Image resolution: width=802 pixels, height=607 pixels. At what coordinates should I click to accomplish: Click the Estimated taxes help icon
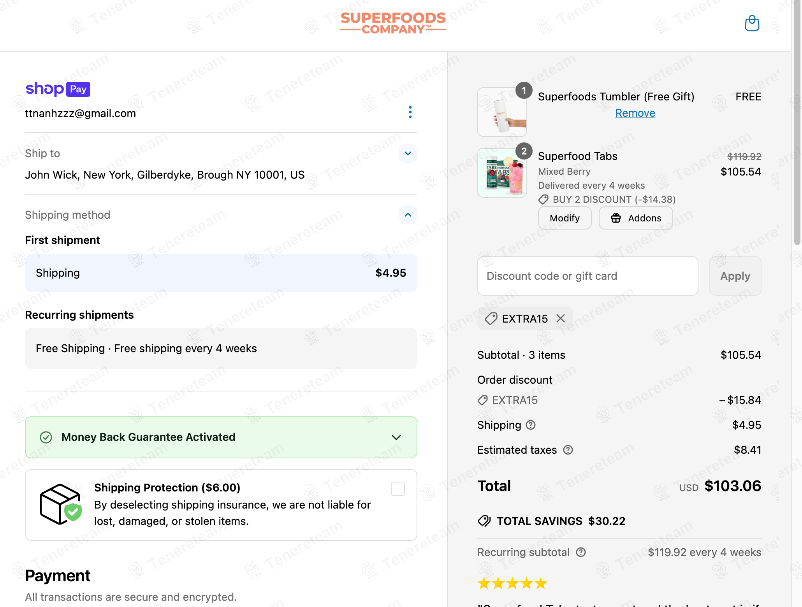[568, 450]
